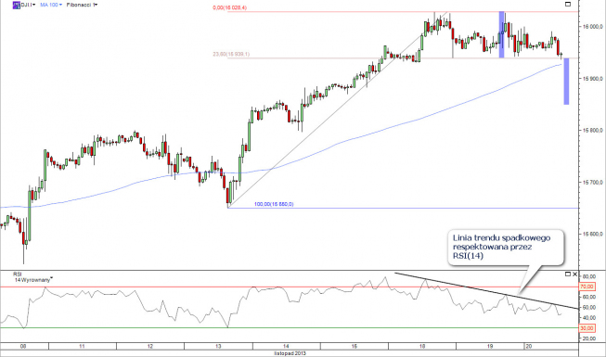606x357 pixels.
Task: Click the RSI 70,00 overbought level tag
Action: (587, 287)
